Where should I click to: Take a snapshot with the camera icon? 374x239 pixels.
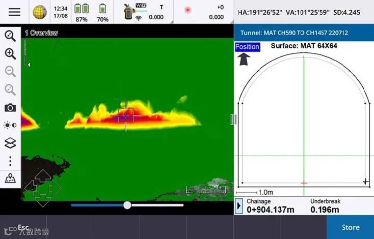(10, 108)
